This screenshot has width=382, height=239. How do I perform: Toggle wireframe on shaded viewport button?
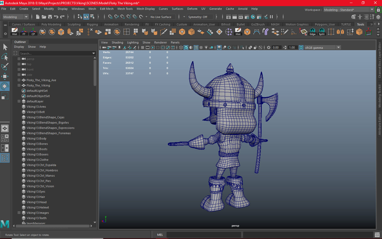pyautogui.click(x=196, y=47)
